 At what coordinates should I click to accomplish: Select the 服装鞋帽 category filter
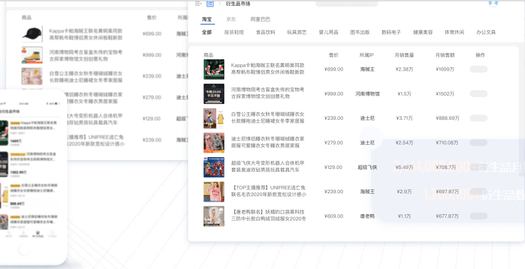tap(234, 32)
